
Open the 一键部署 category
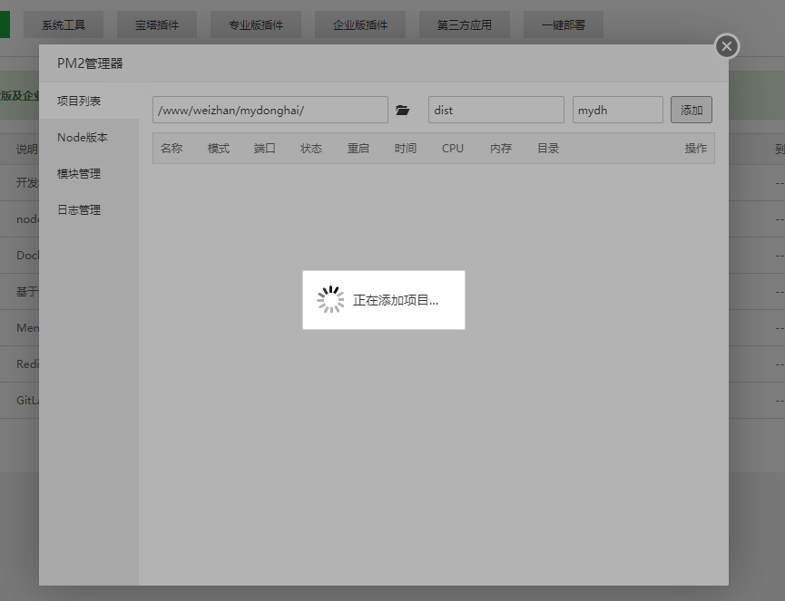click(563, 24)
